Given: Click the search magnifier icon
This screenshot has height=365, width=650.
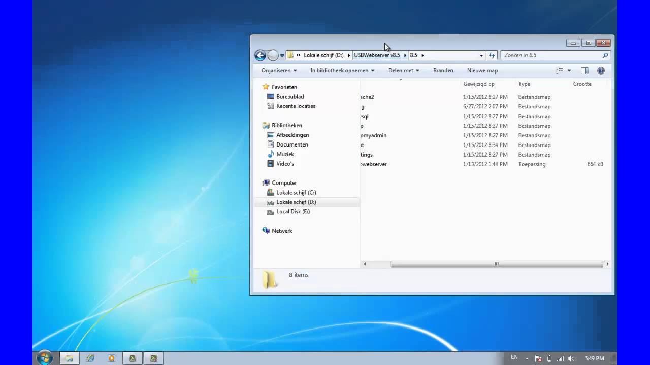Looking at the screenshot, I should coord(605,55).
